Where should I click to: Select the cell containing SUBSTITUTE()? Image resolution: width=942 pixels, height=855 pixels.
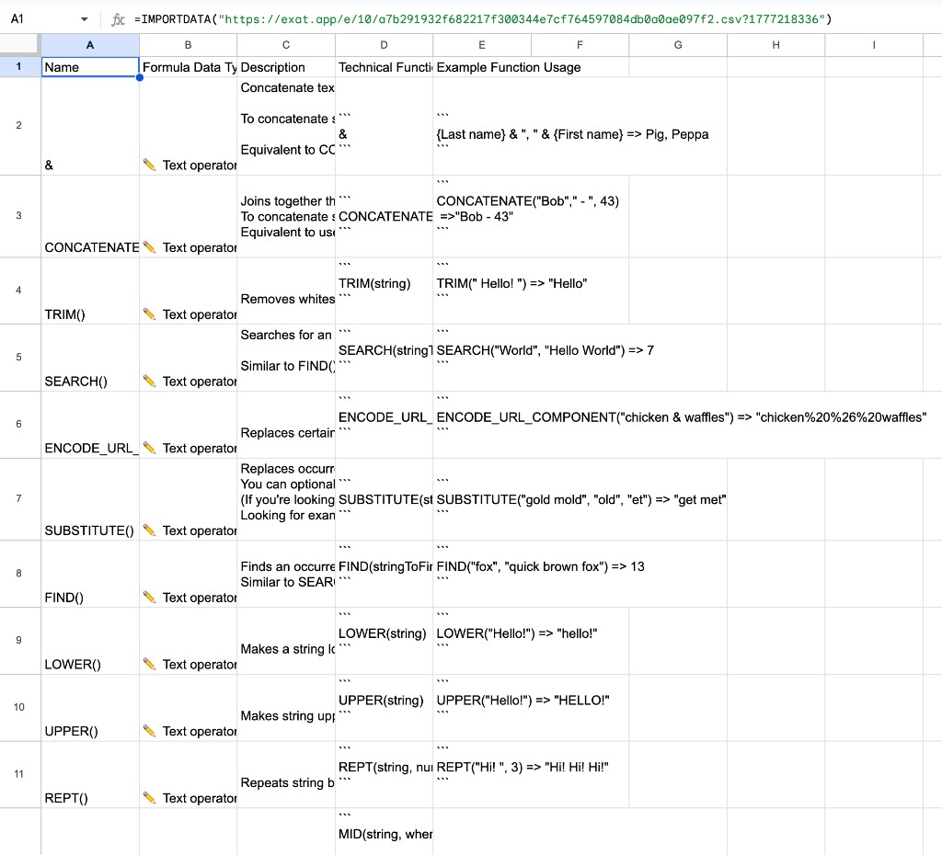tap(89, 499)
